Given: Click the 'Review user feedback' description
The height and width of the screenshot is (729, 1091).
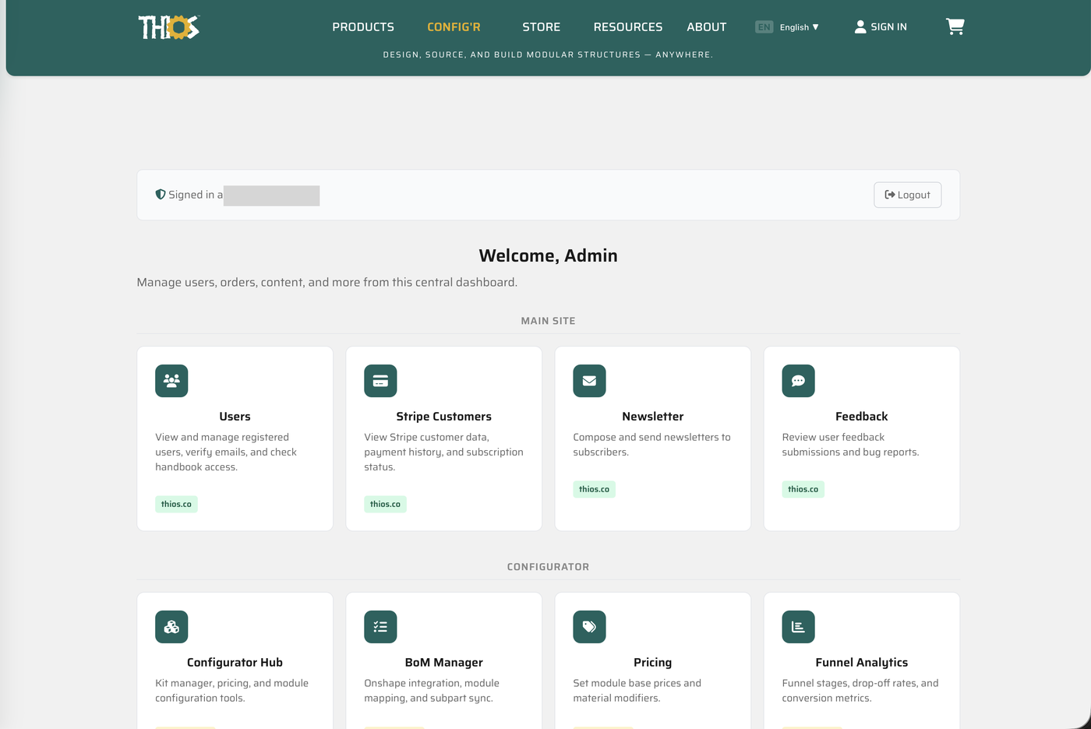Looking at the screenshot, I should (x=850, y=445).
